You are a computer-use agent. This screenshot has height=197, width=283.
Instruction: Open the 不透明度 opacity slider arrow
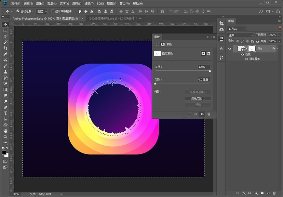279,35
